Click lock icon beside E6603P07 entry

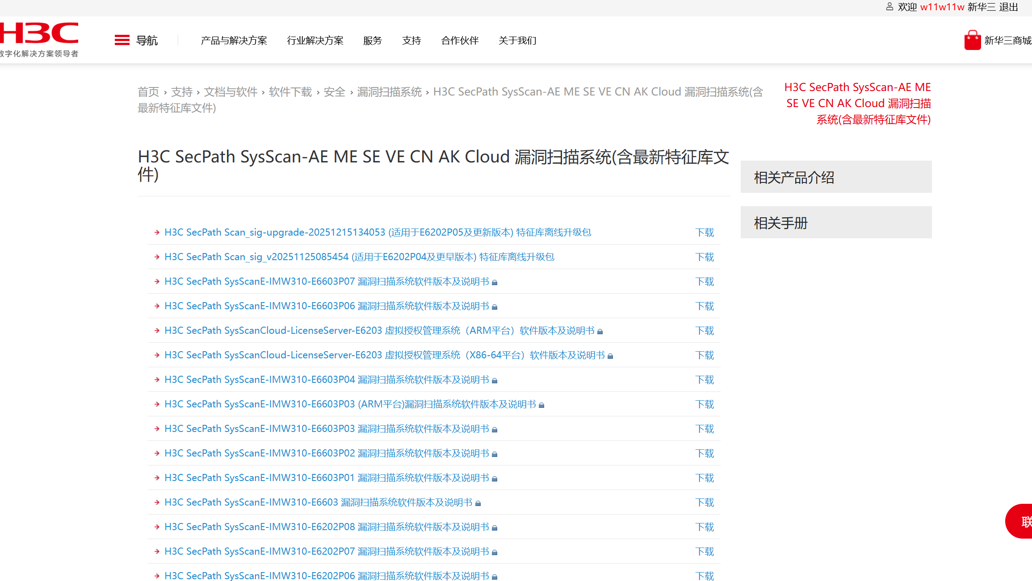point(495,282)
